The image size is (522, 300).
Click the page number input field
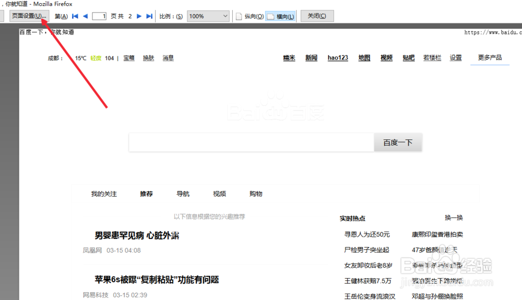[99, 16]
